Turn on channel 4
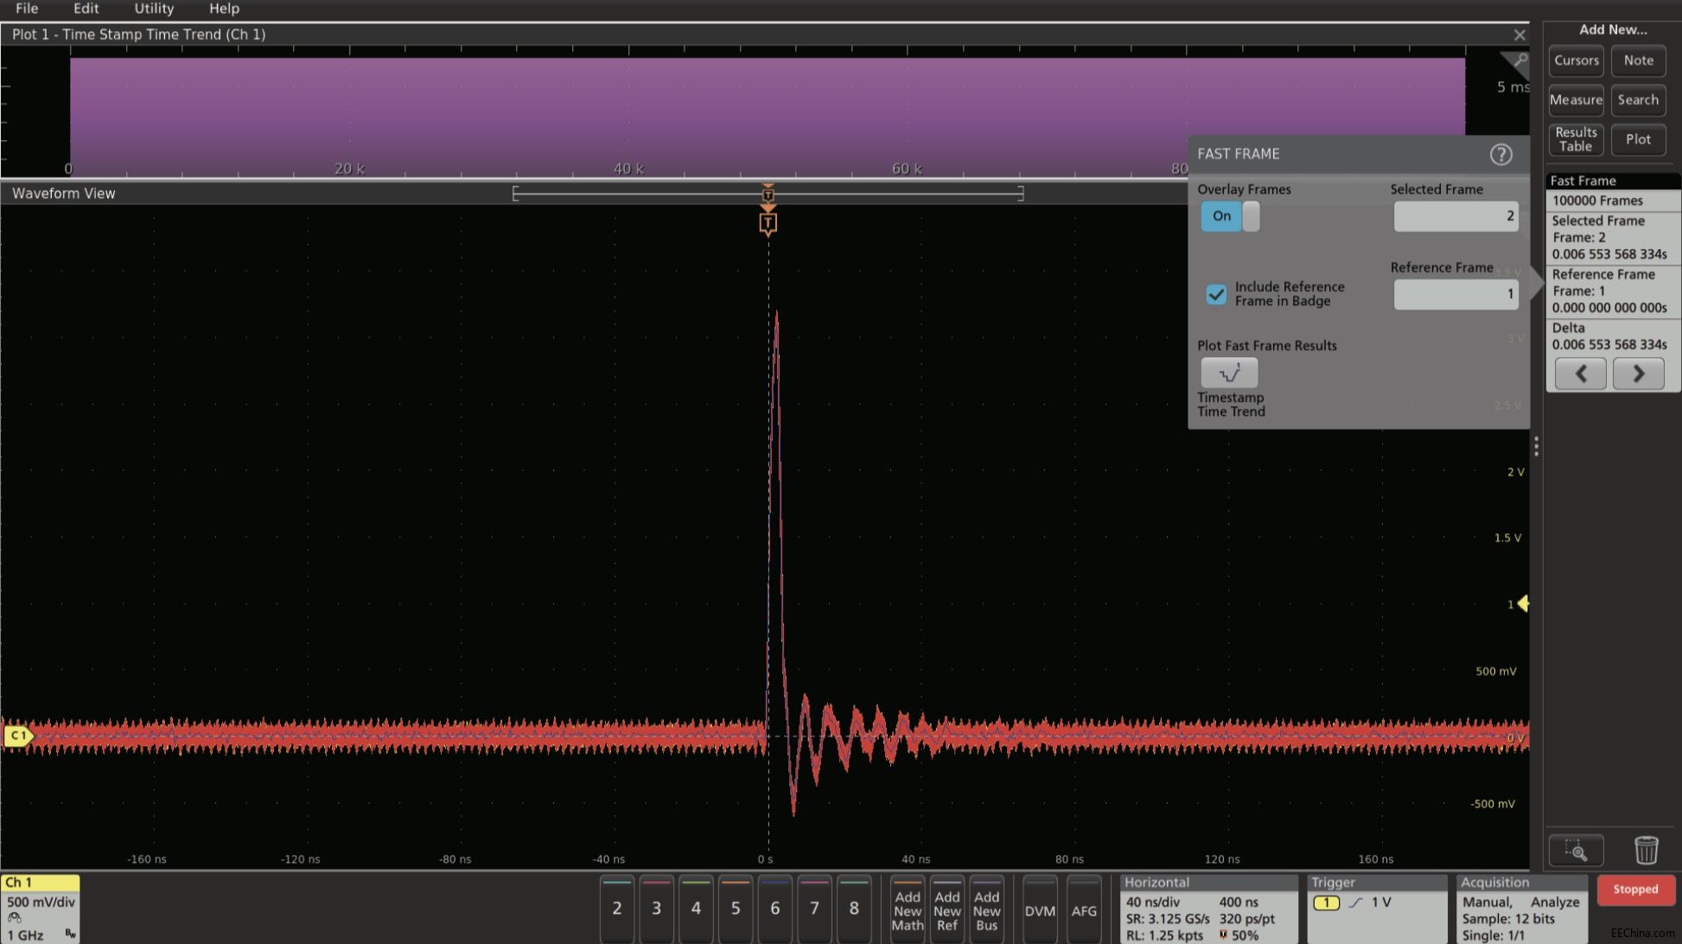1682x944 pixels. [696, 909]
